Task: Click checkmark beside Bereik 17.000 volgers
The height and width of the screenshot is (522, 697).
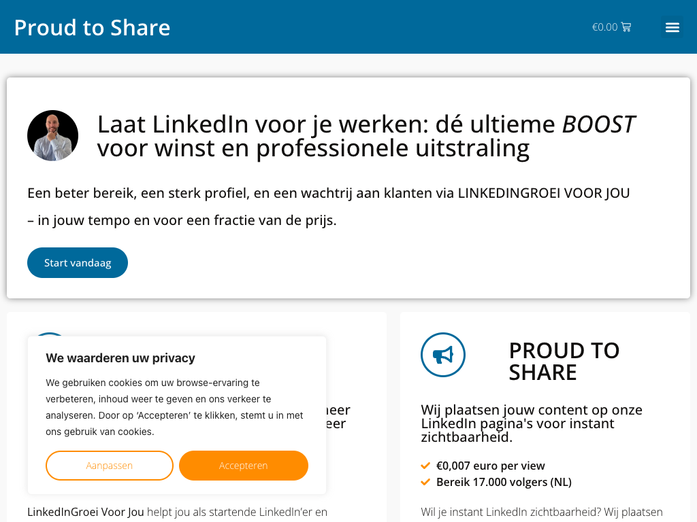Action: click(425, 482)
